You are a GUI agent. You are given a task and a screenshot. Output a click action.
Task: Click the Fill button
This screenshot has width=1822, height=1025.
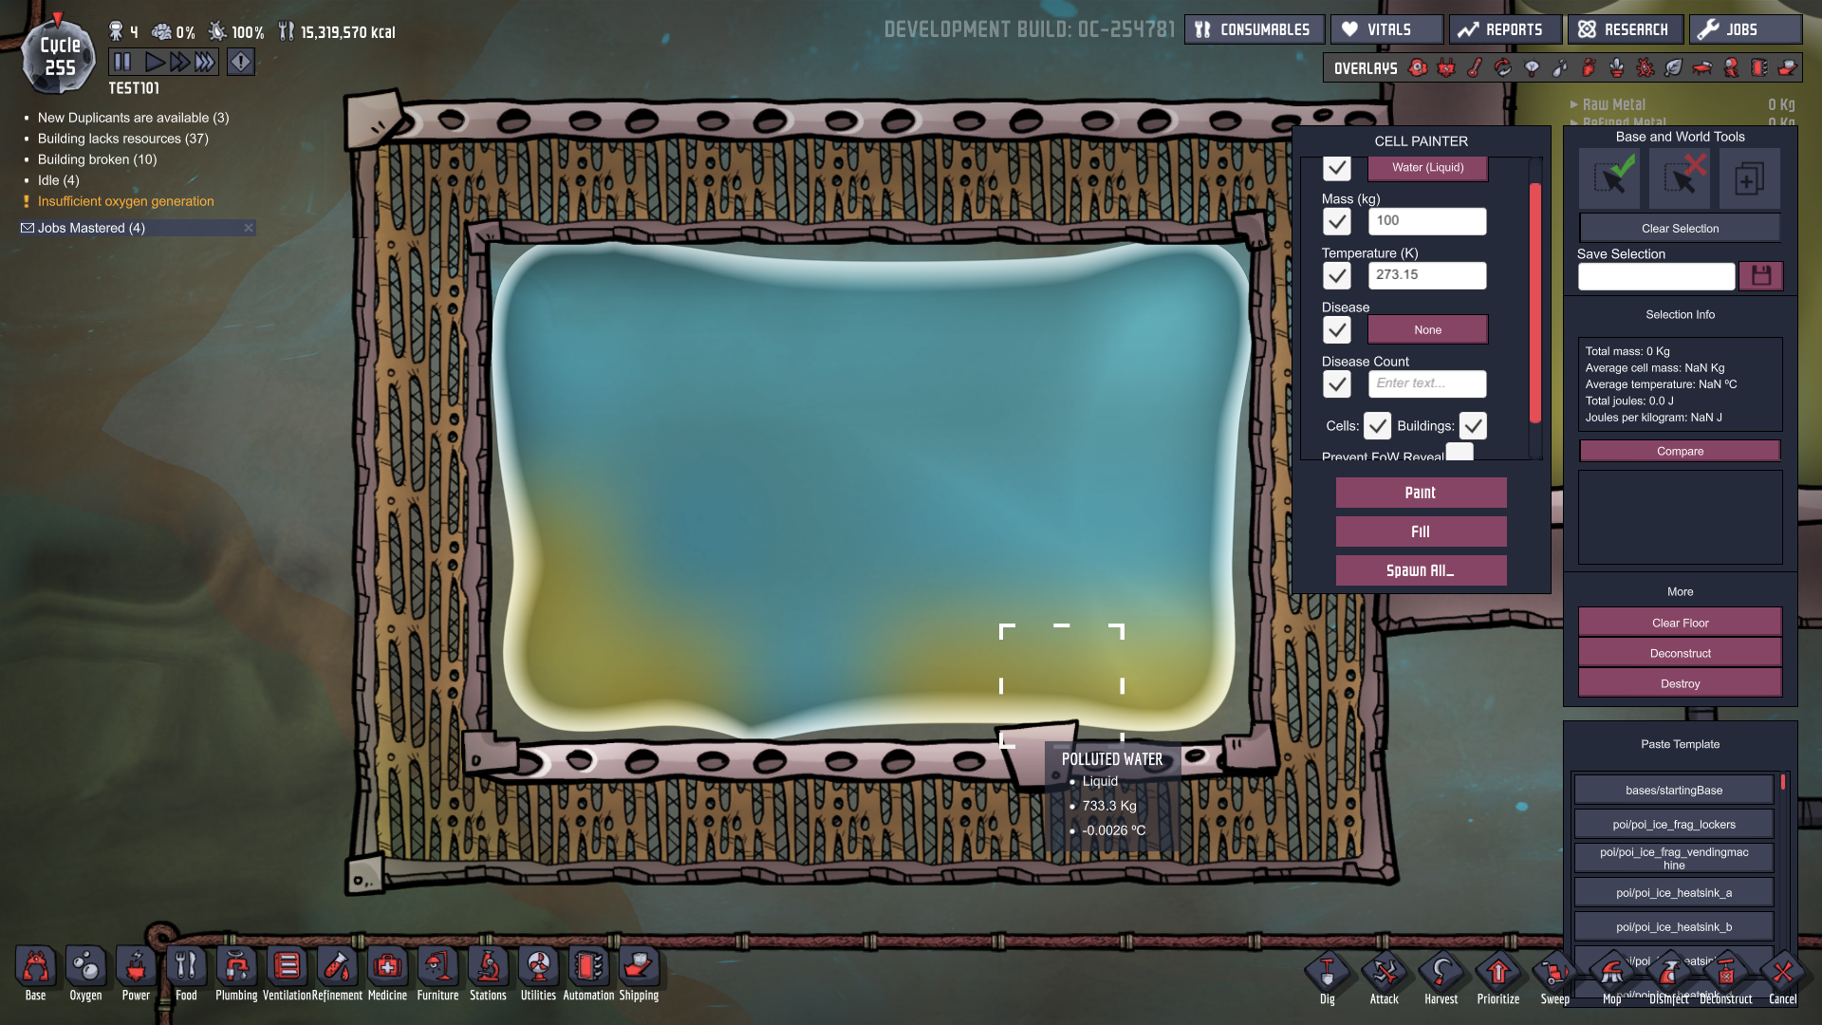(x=1421, y=531)
